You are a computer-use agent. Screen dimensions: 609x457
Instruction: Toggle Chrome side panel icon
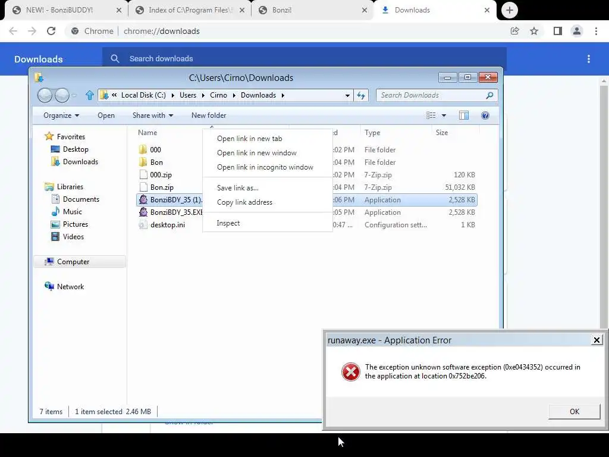coord(558,31)
